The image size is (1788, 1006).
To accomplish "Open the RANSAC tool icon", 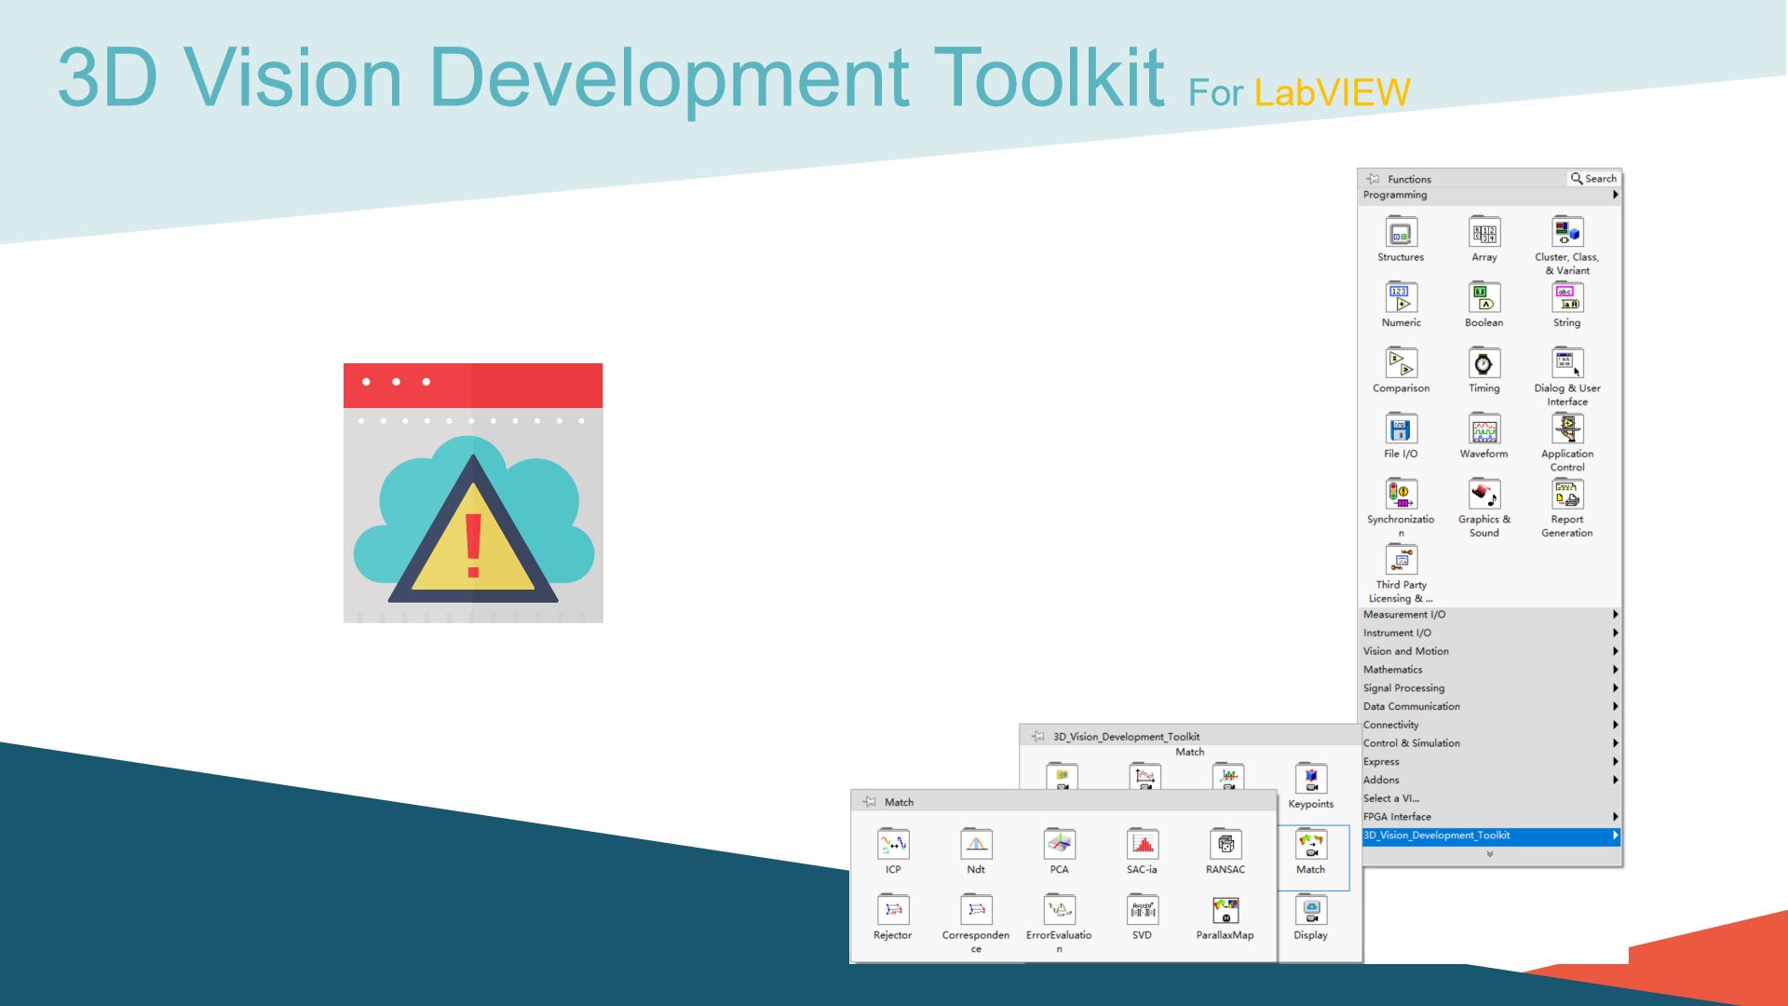I will (x=1226, y=846).
